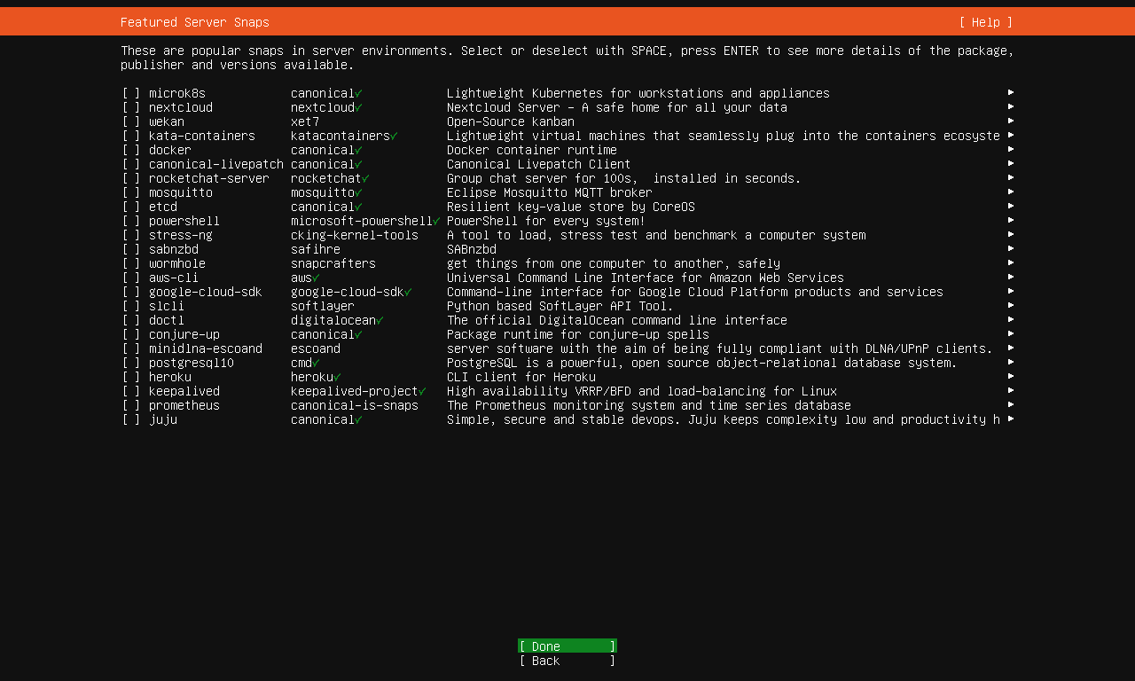Viewport: 1135px width, 681px height.
Task: Go Back to previous screen
Action: coord(567,661)
